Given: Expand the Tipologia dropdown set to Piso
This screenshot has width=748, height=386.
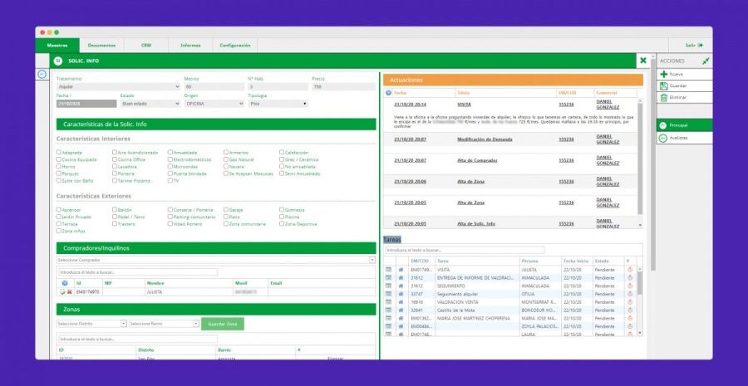Looking at the screenshot, I should click(278, 104).
